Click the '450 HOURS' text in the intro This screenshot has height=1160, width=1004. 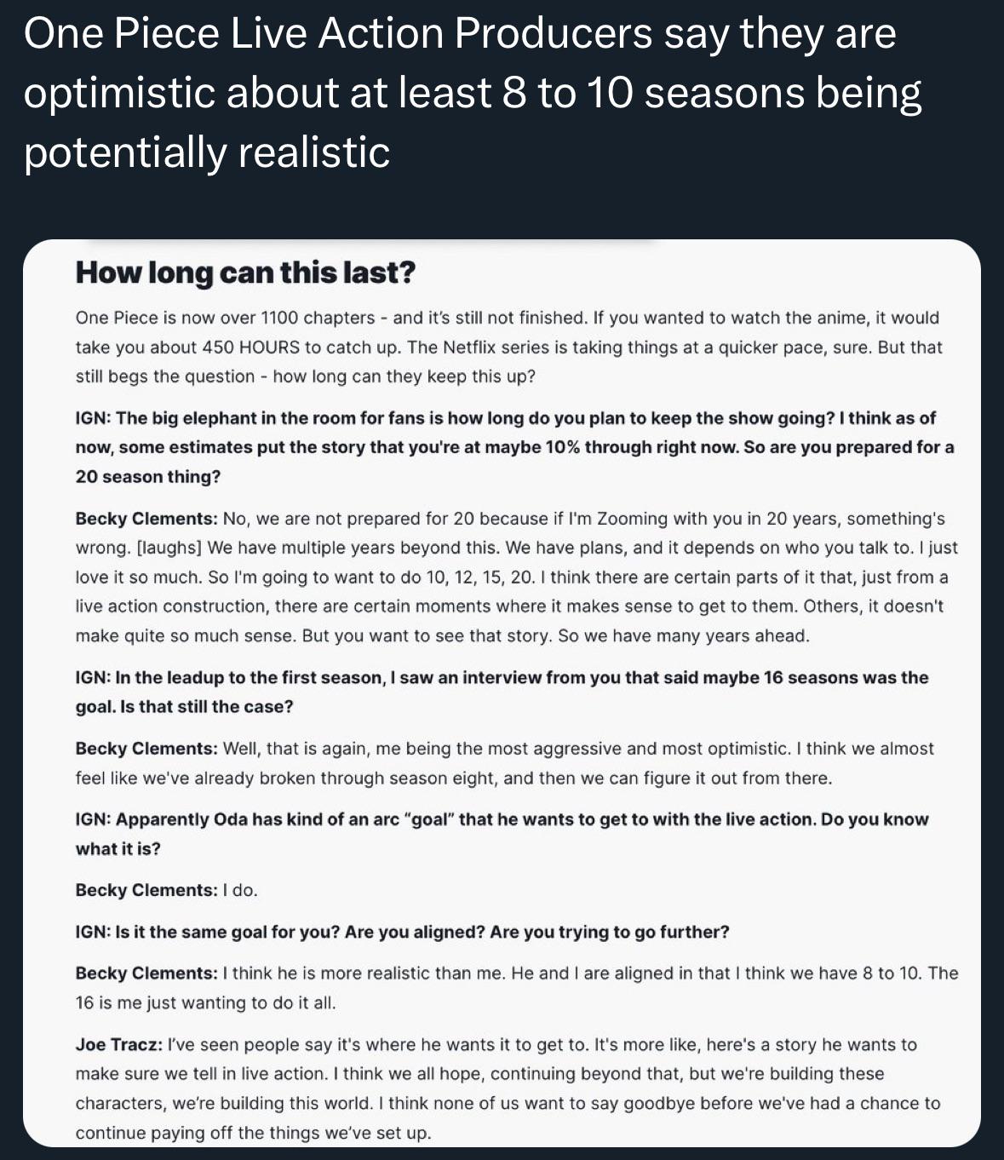tap(249, 347)
